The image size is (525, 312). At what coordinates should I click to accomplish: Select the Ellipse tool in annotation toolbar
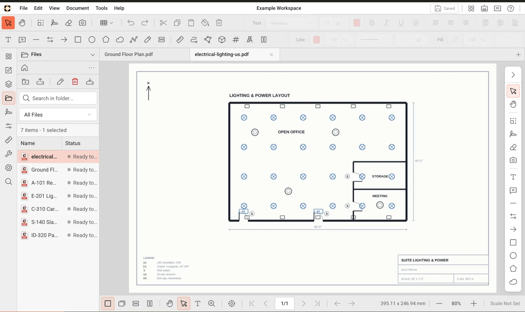[92, 40]
